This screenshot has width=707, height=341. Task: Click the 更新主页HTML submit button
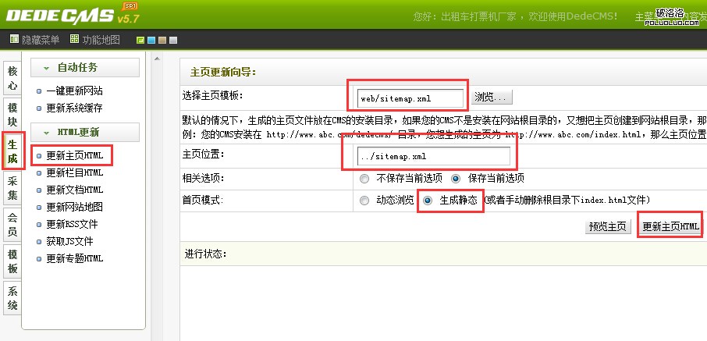[670, 227]
